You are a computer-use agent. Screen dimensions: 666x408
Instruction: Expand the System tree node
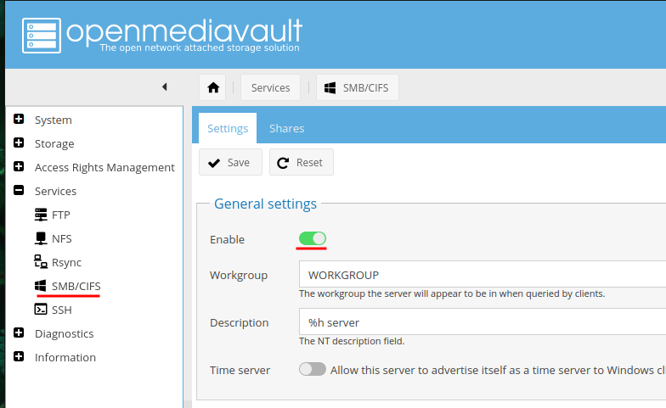click(19, 119)
